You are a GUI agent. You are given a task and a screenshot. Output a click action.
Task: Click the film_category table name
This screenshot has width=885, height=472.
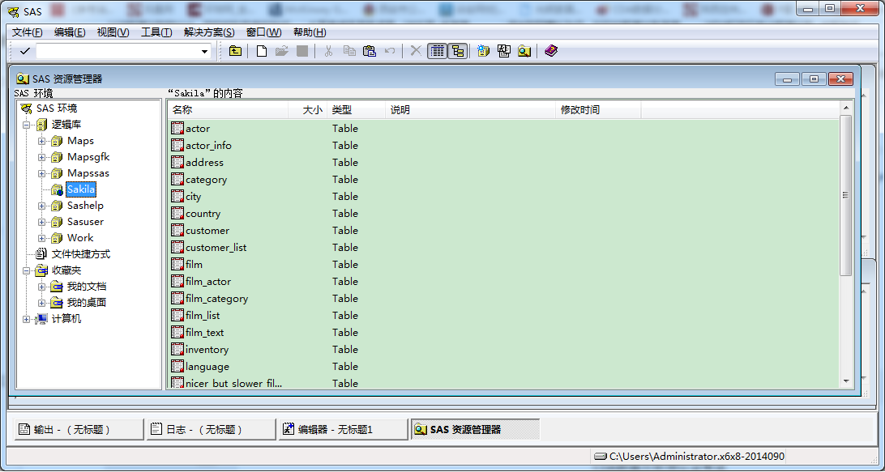coord(216,298)
